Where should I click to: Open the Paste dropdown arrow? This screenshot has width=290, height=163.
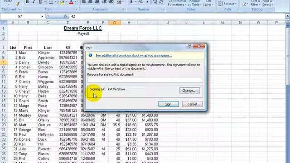[8, 5]
